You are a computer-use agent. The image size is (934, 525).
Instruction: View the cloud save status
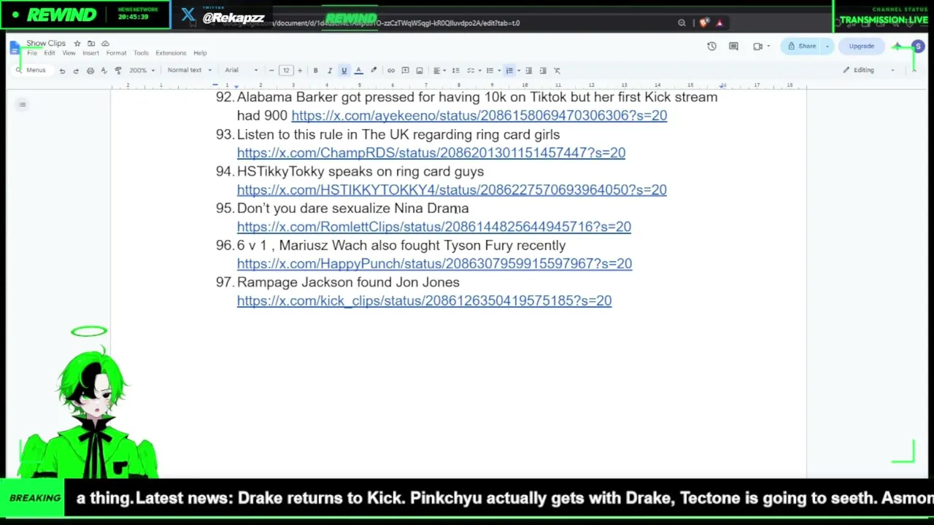[105, 44]
